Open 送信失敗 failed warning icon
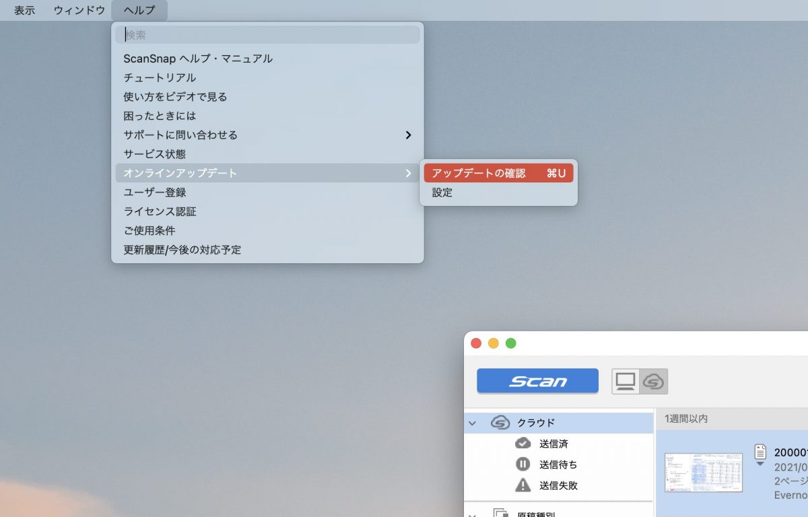The height and width of the screenshot is (517, 808). tap(523, 485)
